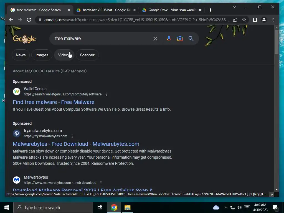Close the free malware Google Search tab

[x=69, y=10]
